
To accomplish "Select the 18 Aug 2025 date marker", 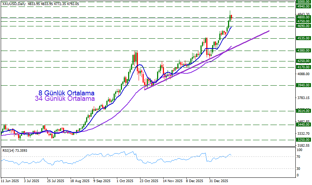I will [x=79, y=180].
